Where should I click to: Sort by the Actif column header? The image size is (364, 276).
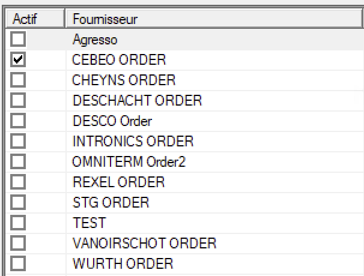[x=35, y=19]
